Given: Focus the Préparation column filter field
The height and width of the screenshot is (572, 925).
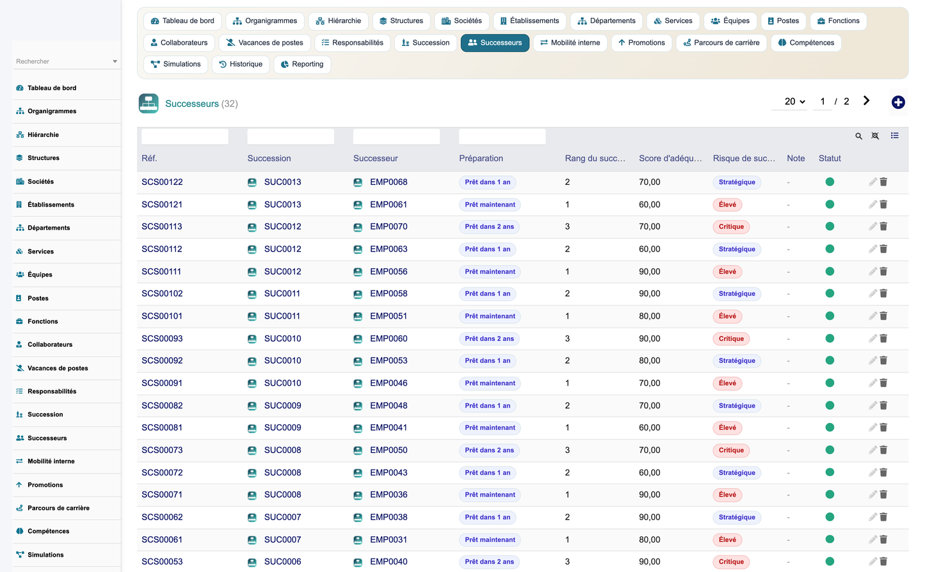Looking at the screenshot, I should click(x=503, y=136).
